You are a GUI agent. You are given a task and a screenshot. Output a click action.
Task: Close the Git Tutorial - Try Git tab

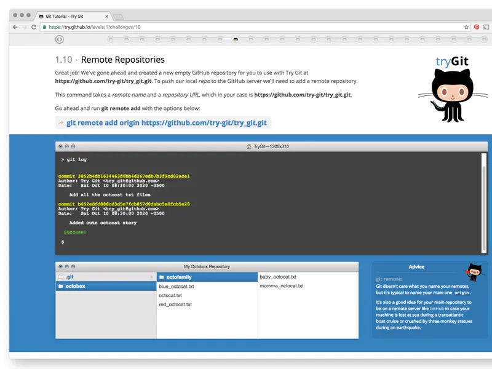pyautogui.click(x=106, y=17)
